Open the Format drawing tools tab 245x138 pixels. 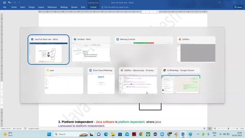(x=93, y=7)
